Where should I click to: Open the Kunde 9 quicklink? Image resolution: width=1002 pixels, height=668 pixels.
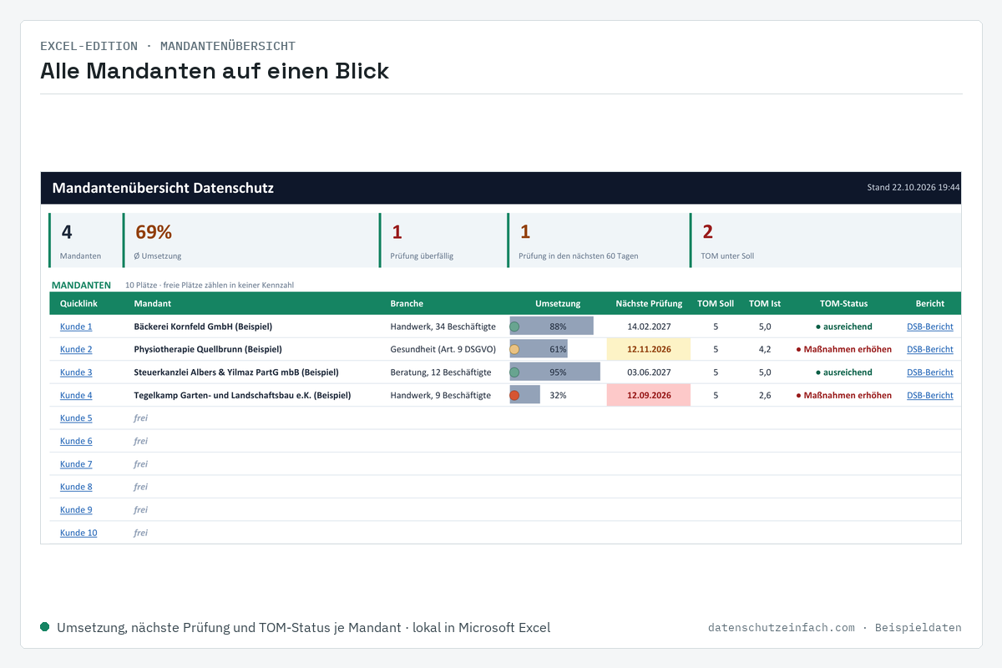click(x=76, y=509)
